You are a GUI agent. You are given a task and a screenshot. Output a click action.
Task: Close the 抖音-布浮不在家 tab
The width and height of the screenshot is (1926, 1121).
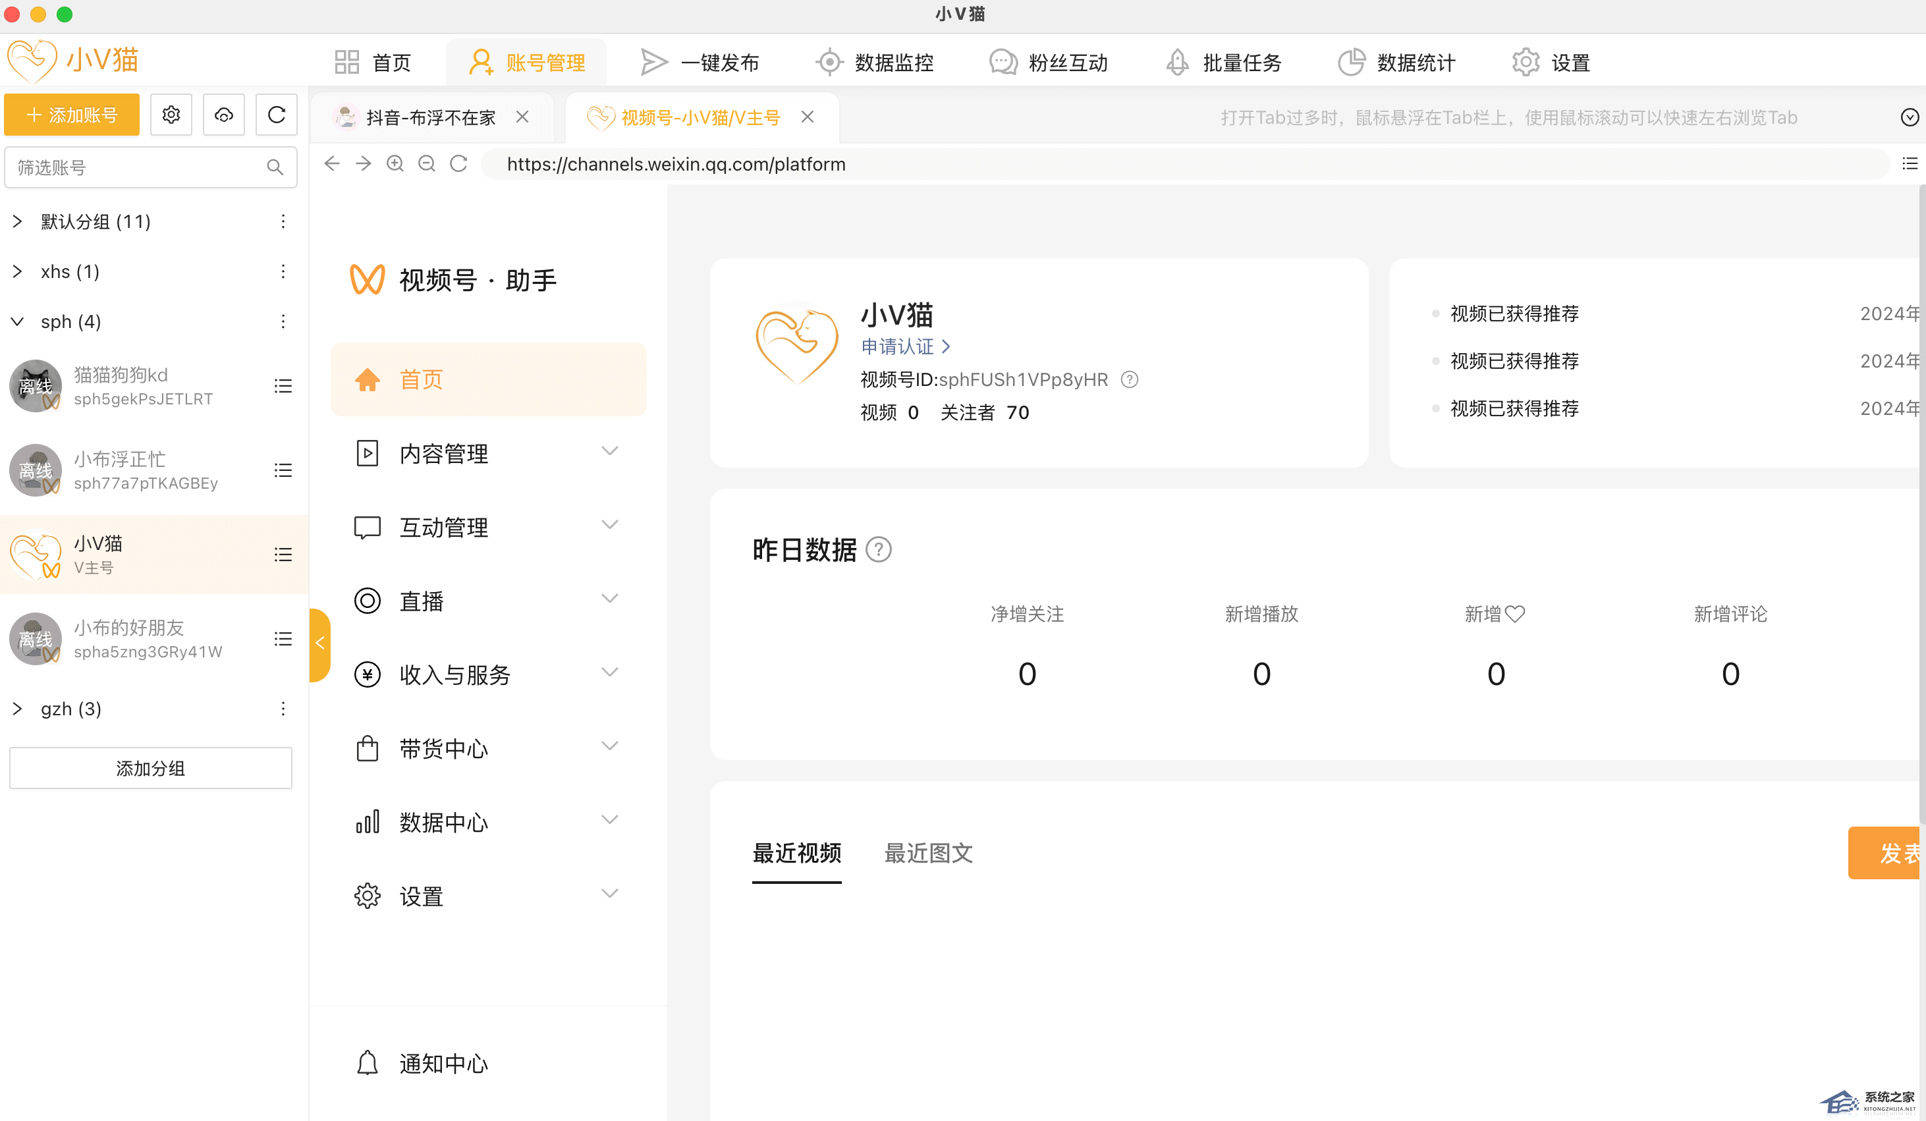tap(523, 117)
